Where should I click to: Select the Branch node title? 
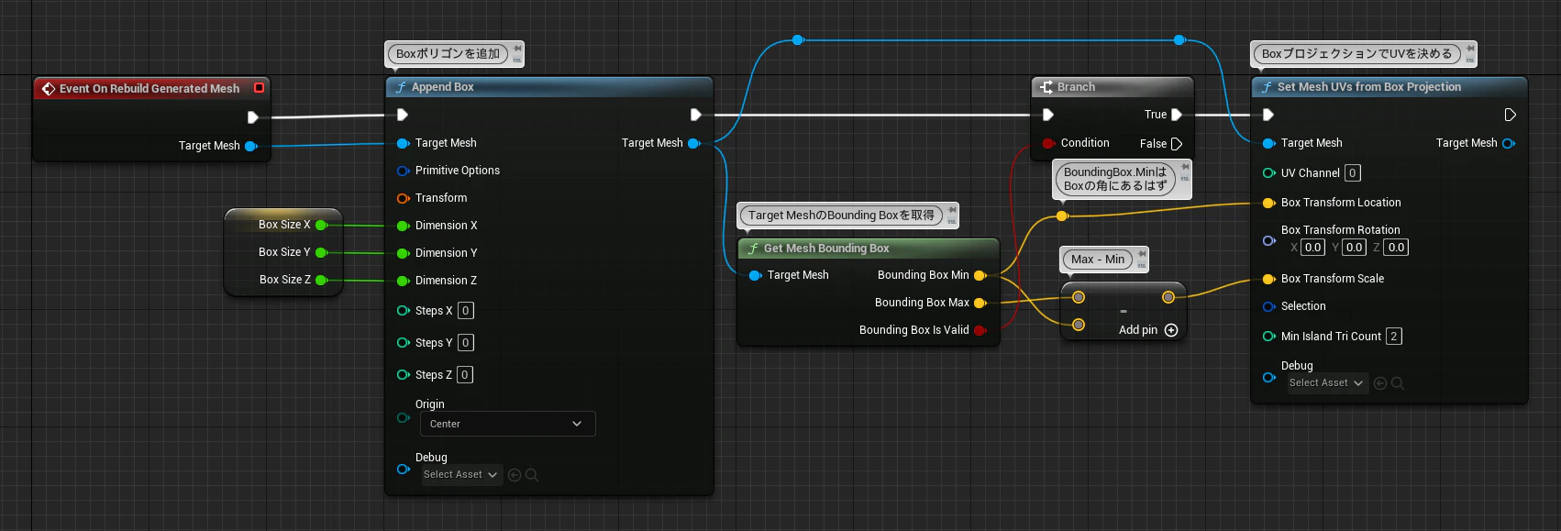[1076, 87]
